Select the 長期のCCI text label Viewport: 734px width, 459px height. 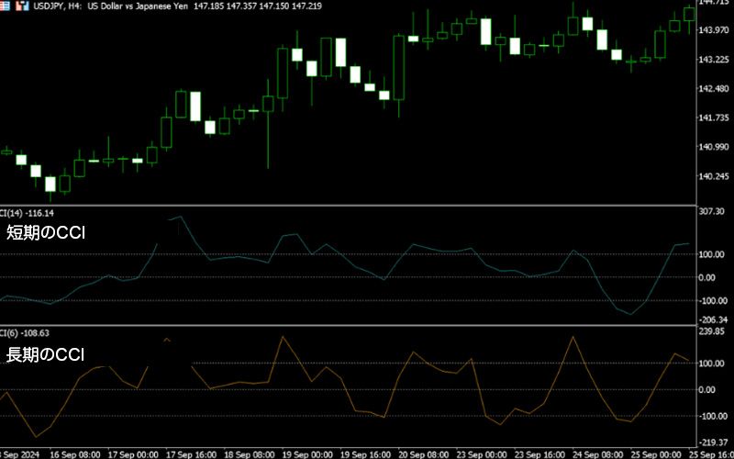pos(46,354)
